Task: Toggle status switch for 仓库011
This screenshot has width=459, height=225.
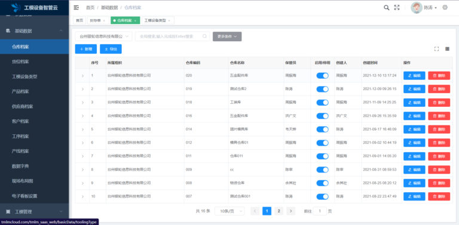Action: pos(322,156)
